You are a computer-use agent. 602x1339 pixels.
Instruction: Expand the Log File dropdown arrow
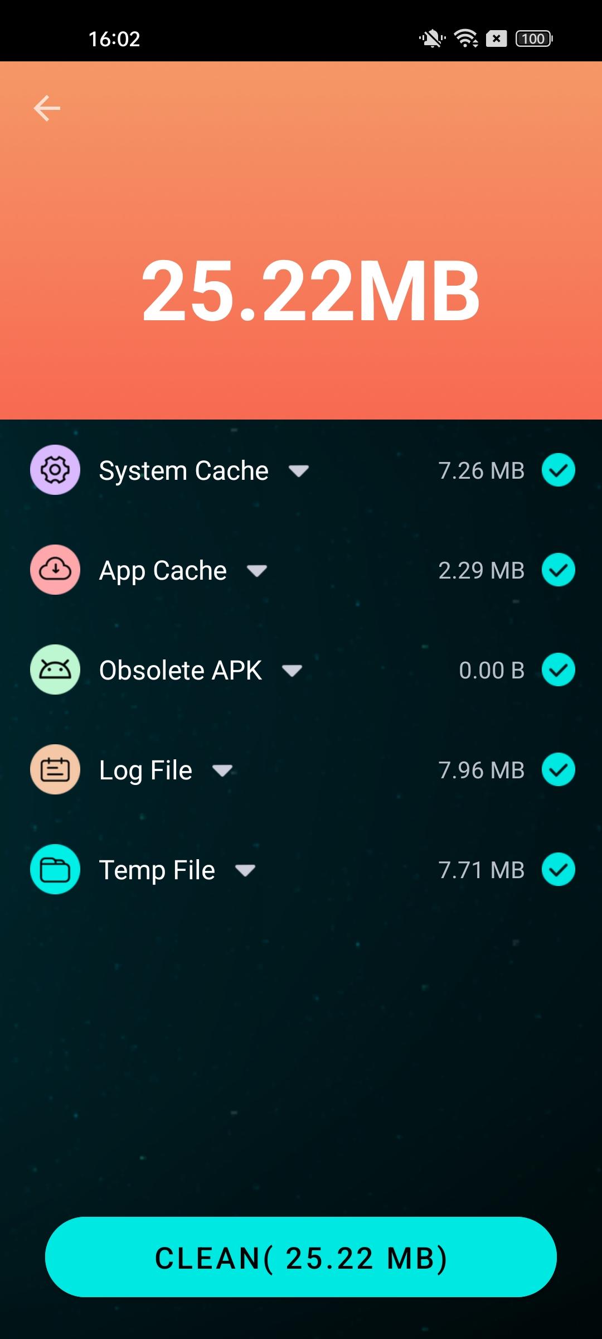tap(222, 770)
